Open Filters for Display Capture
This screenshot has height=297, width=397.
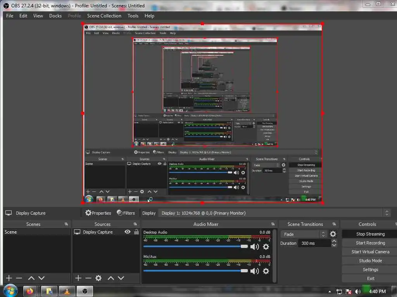click(126, 213)
